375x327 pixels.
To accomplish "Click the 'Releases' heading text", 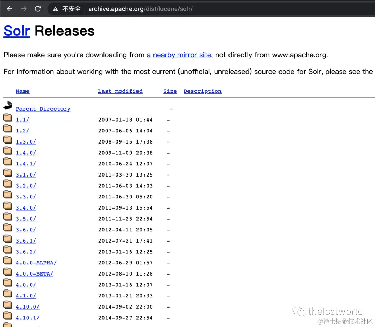I will pos(65,31).
